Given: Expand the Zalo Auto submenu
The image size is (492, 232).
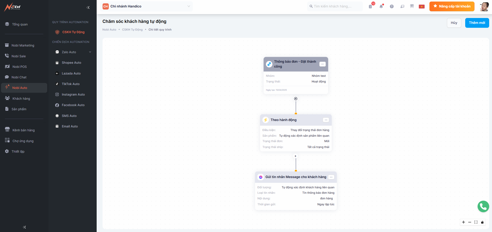Looking at the screenshot, I should click(x=90, y=52).
